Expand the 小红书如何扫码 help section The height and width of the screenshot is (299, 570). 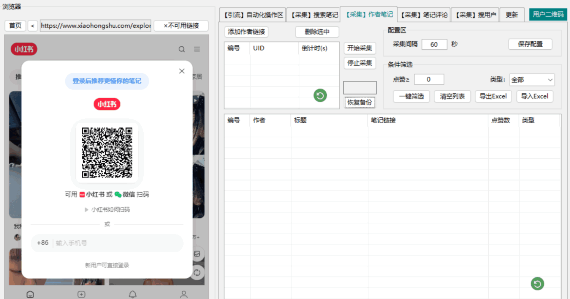pyautogui.click(x=107, y=209)
